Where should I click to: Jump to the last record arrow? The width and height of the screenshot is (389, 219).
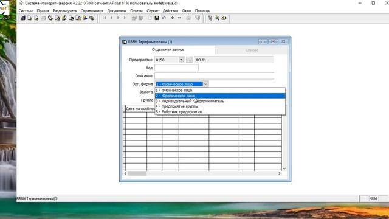pyautogui.click(x=125, y=18)
